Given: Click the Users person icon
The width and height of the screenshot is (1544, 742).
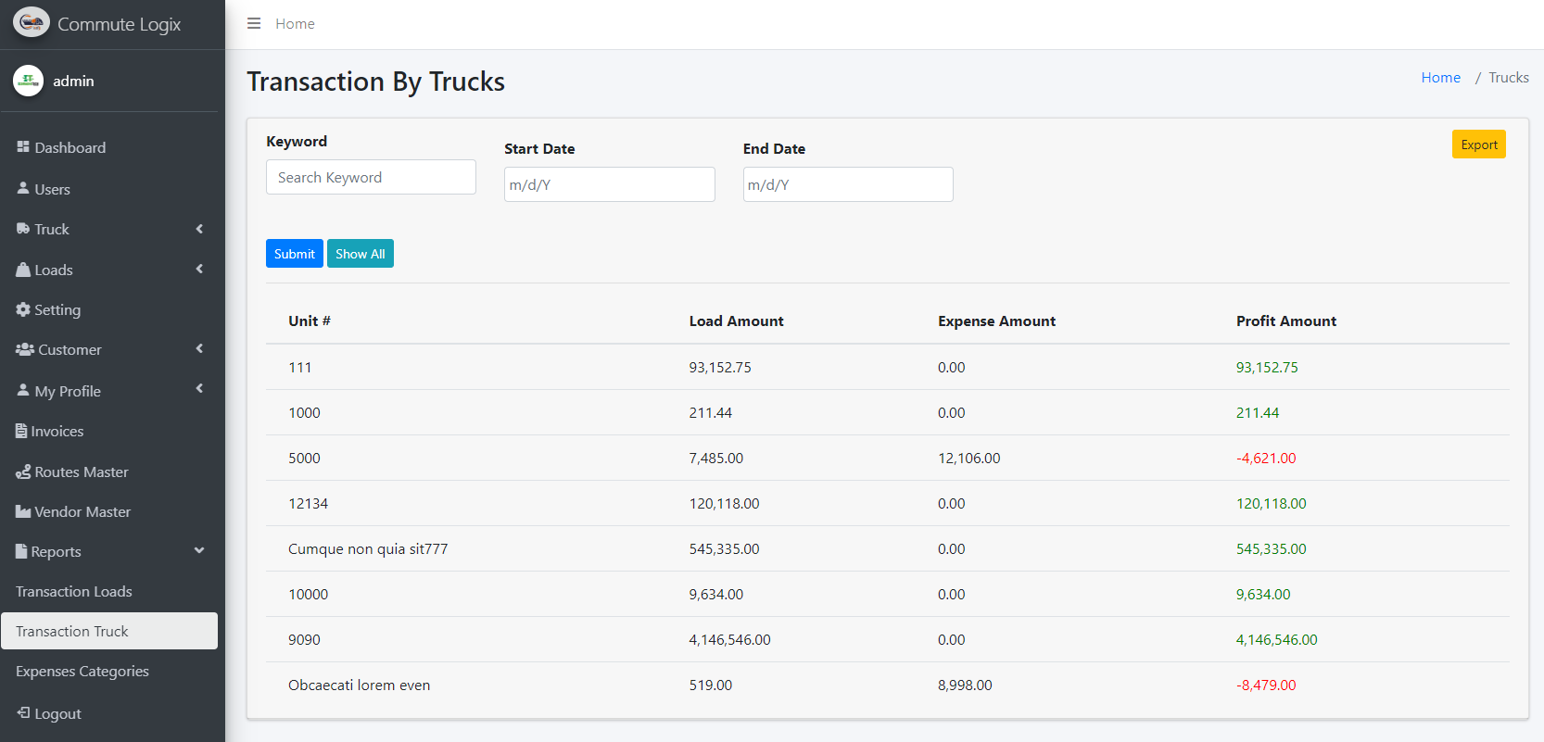Looking at the screenshot, I should pyautogui.click(x=23, y=188).
